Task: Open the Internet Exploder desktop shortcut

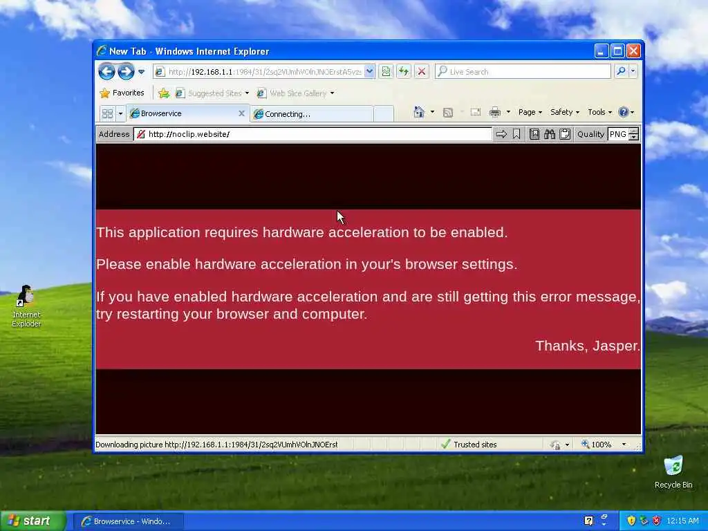Action: (26, 306)
